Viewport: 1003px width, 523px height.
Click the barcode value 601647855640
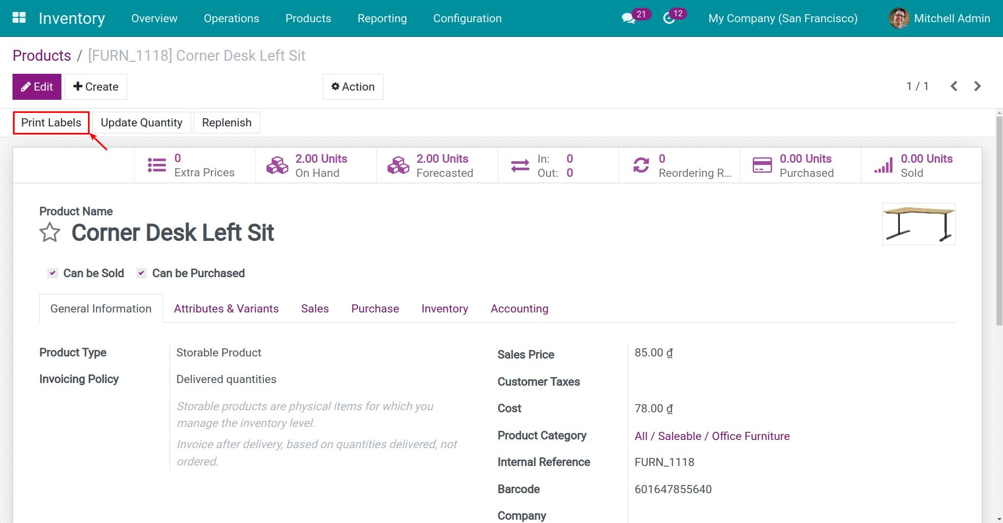click(x=673, y=489)
